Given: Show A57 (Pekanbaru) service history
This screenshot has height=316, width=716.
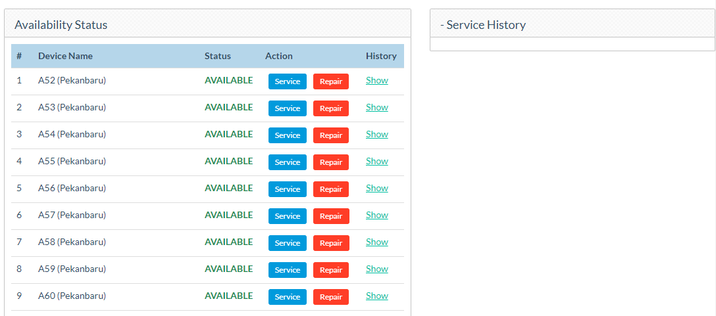Looking at the screenshot, I should click(x=376, y=215).
